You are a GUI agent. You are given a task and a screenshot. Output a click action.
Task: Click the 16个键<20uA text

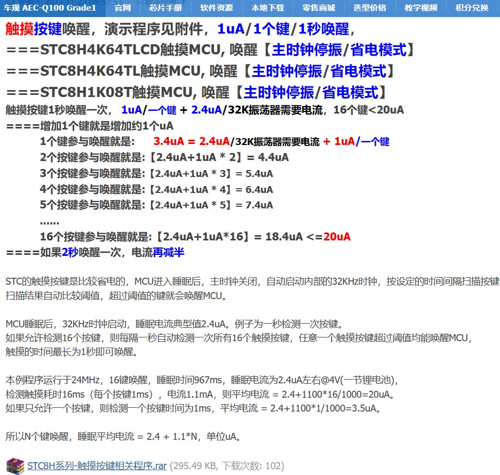click(x=369, y=110)
